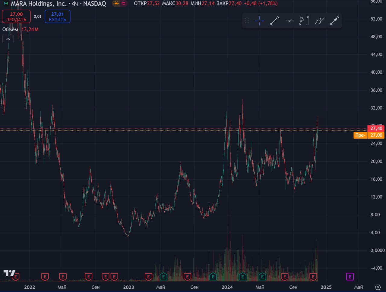The width and height of the screenshot is (386, 292).
Task: Click the КУПИТЬ 27,01 buy button
Action: point(57,17)
